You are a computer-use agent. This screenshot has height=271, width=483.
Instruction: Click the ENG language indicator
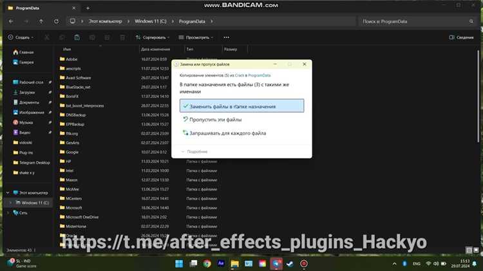[417, 264]
